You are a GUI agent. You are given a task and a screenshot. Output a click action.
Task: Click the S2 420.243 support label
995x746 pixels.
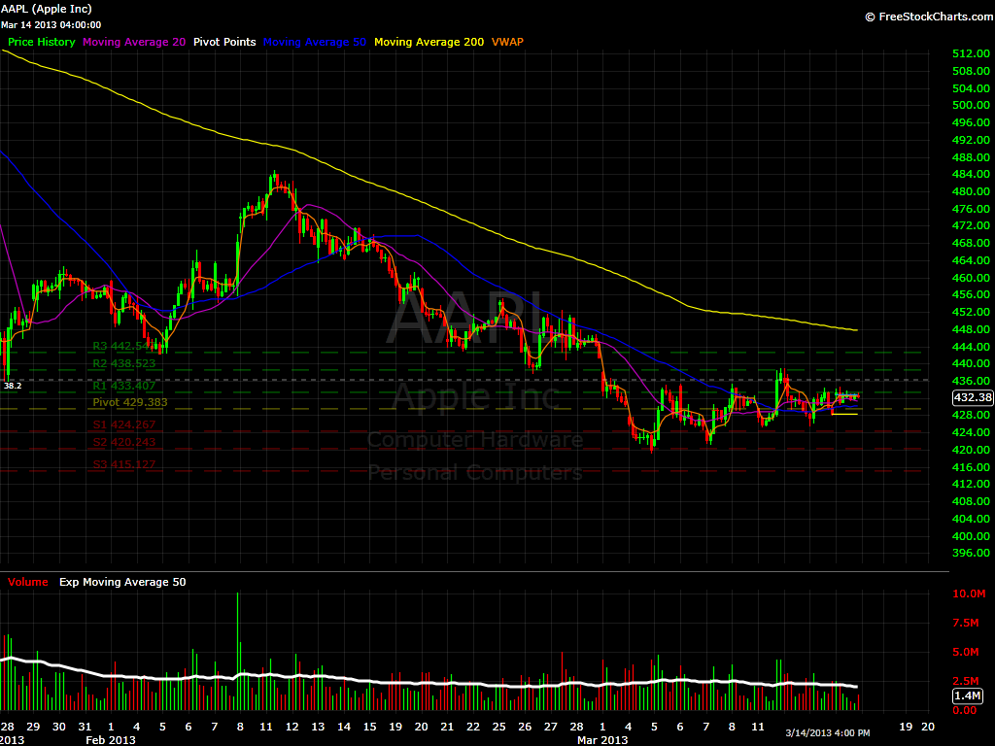point(123,442)
